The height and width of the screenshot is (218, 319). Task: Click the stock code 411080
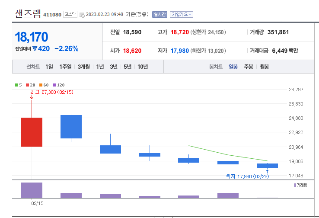point(52,15)
